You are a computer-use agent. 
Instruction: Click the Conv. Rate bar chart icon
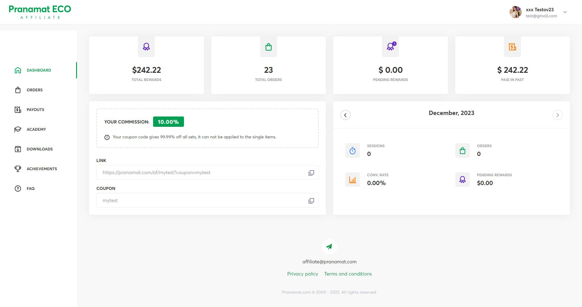tap(353, 180)
